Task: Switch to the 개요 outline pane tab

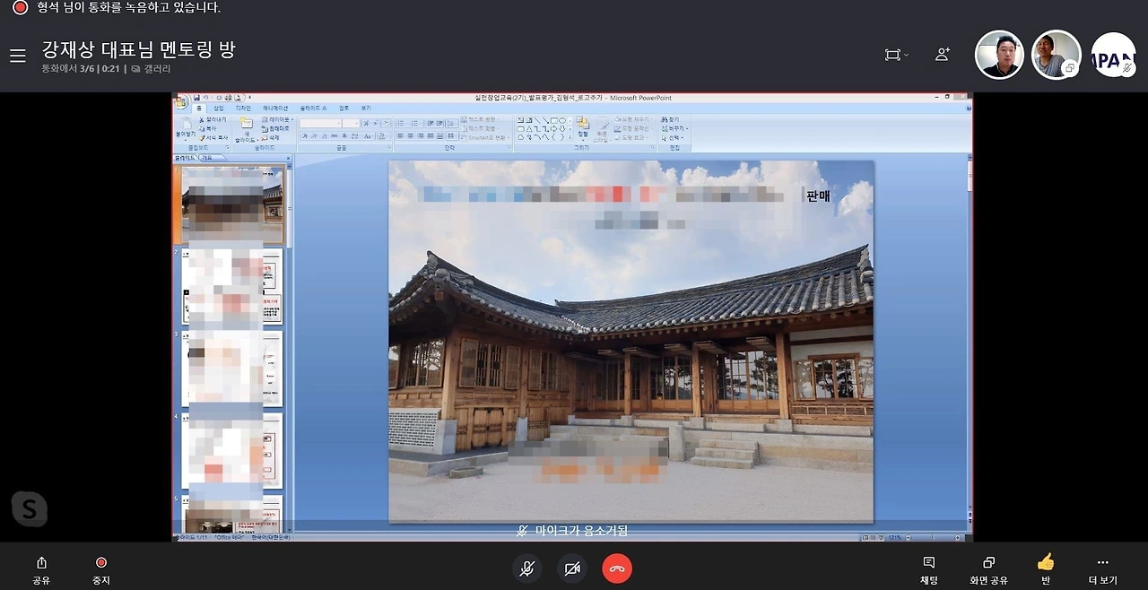Action: pos(208,158)
